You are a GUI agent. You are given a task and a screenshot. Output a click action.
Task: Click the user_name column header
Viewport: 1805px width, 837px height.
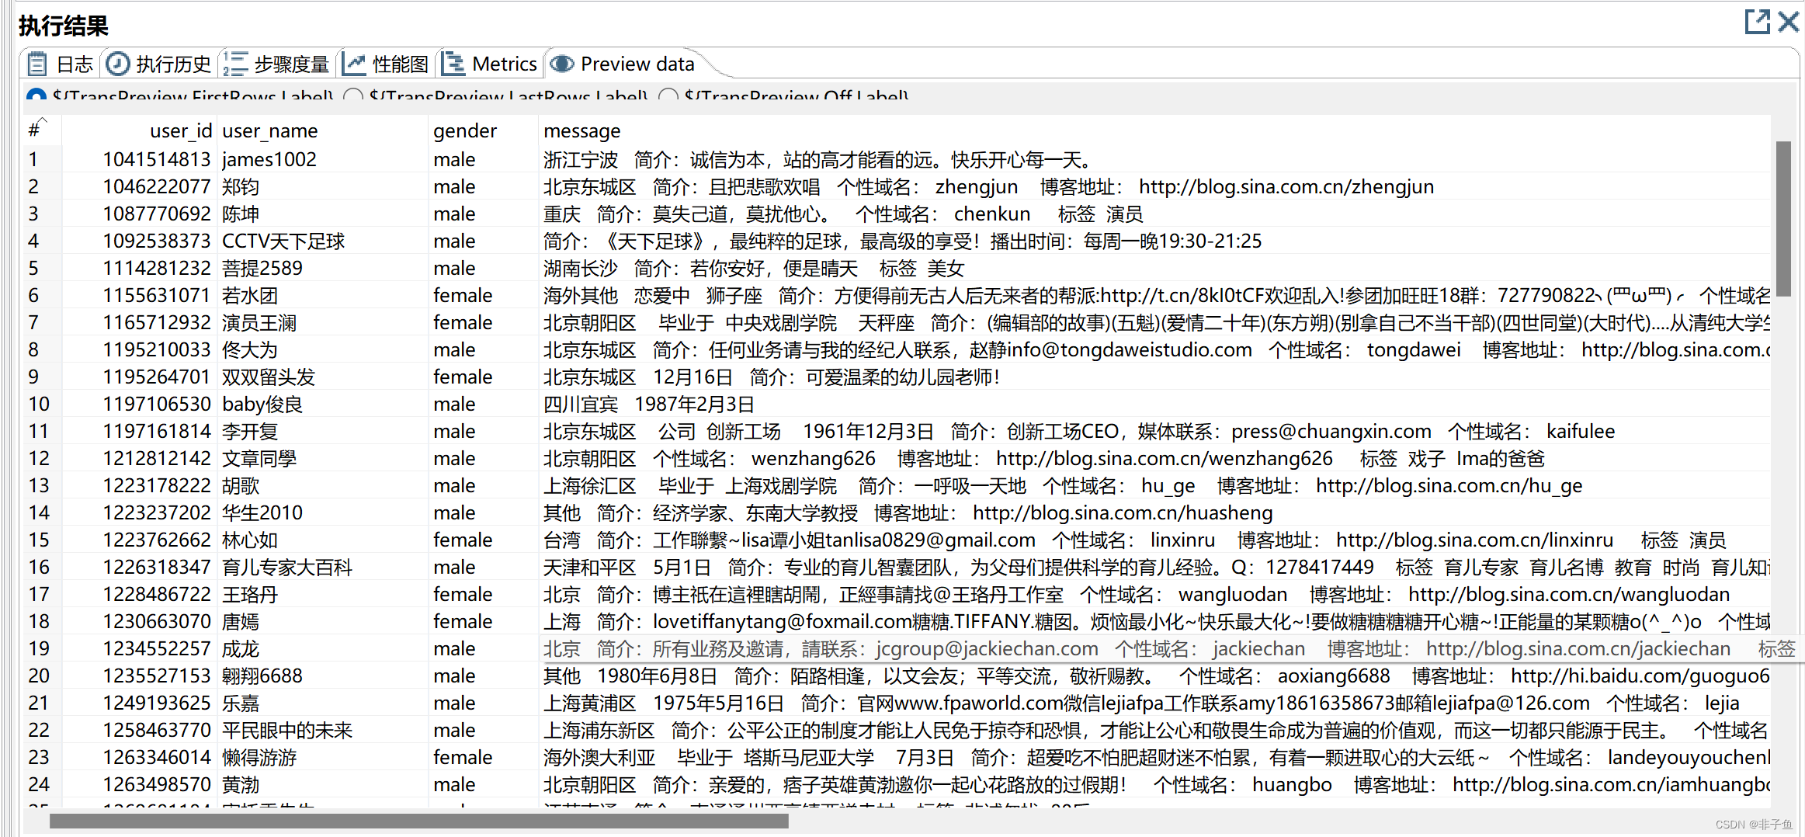(x=269, y=130)
